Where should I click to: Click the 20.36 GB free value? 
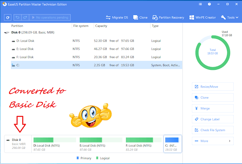(100, 57)
